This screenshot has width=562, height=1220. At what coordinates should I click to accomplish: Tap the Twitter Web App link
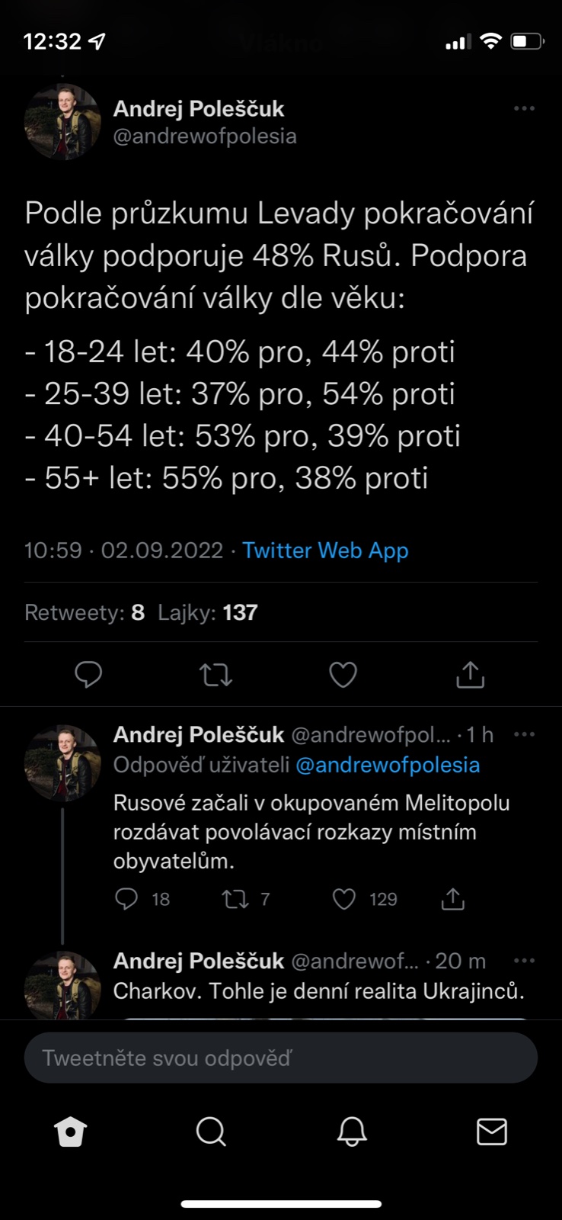click(325, 551)
